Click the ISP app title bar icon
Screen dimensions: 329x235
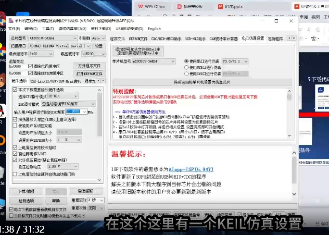11,21
